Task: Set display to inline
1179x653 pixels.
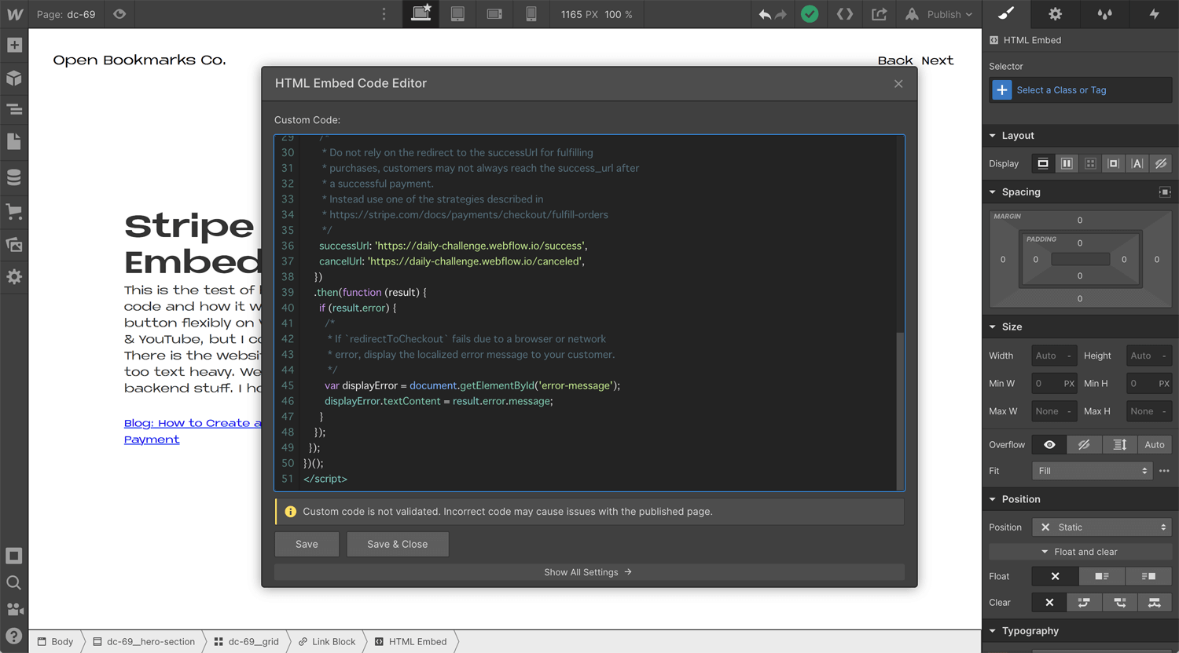Action: click(1137, 163)
